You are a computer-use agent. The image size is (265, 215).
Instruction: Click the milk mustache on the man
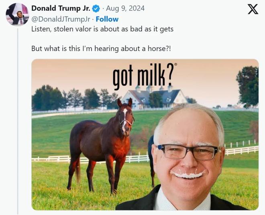pyautogui.click(x=187, y=174)
